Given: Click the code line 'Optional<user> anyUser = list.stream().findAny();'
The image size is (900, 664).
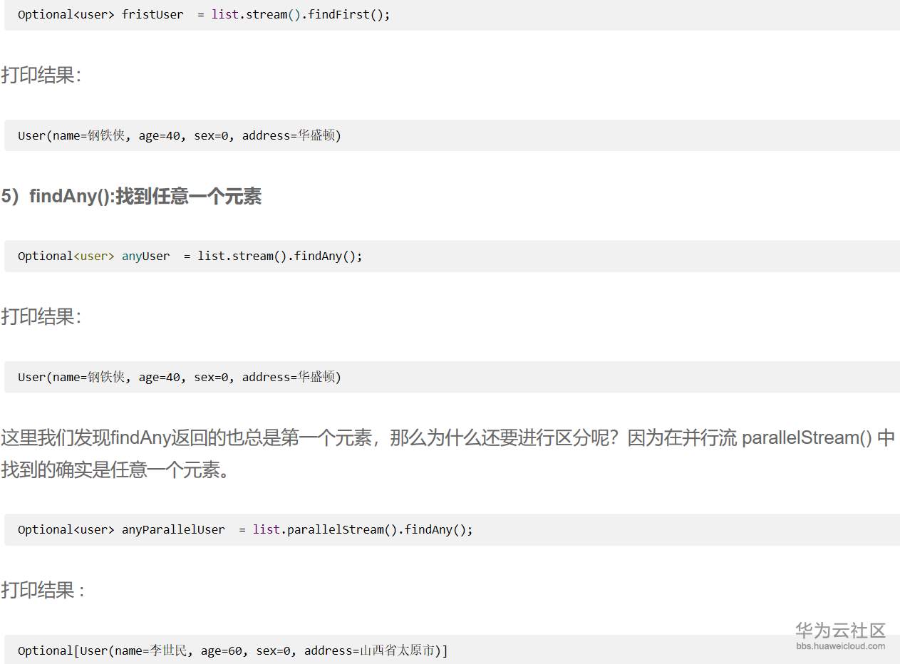Looking at the screenshot, I should pos(190,256).
